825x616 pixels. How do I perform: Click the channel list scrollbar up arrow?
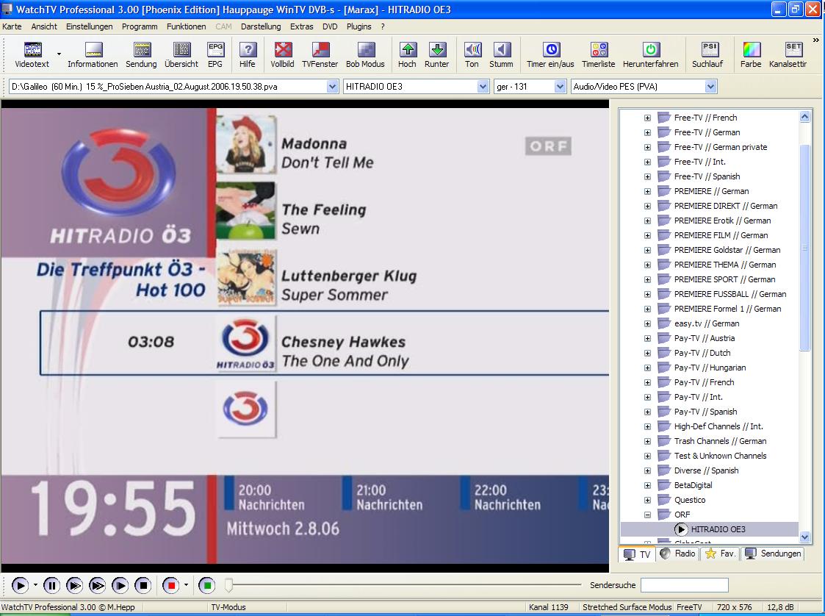point(804,117)
